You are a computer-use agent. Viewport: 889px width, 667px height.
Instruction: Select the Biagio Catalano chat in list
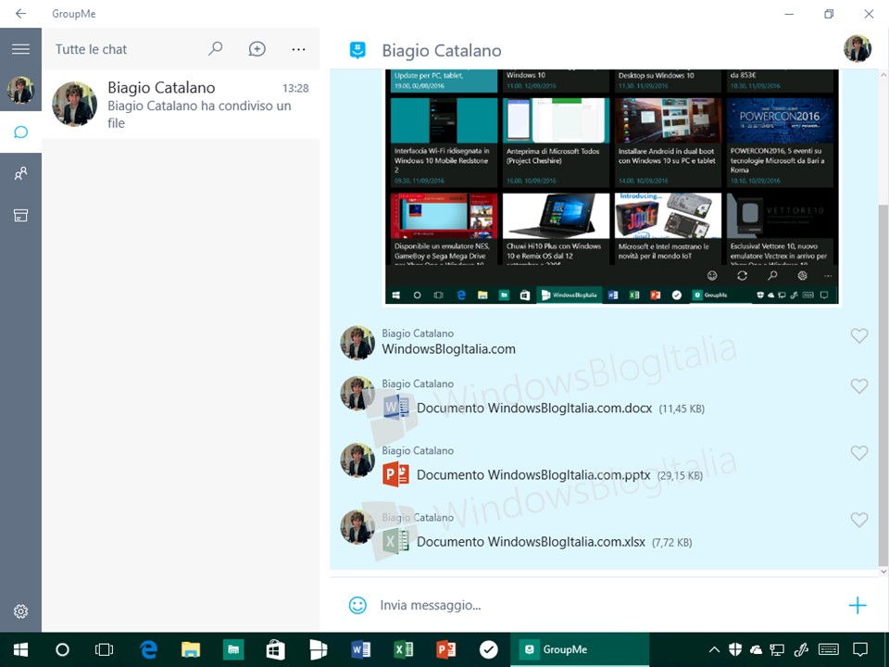coord(181,105)
